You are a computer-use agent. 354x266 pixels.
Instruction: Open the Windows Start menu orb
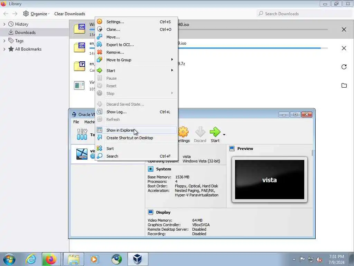coord(9,259)
